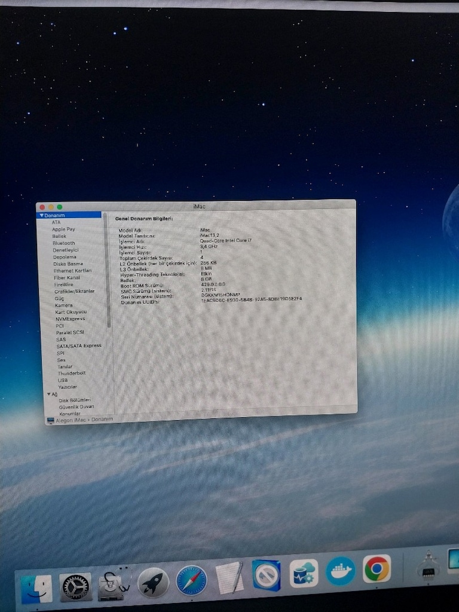Open Finder from the Dock
Image resolution: width=459 pixels, height=612 pixels.
point(36,589)
